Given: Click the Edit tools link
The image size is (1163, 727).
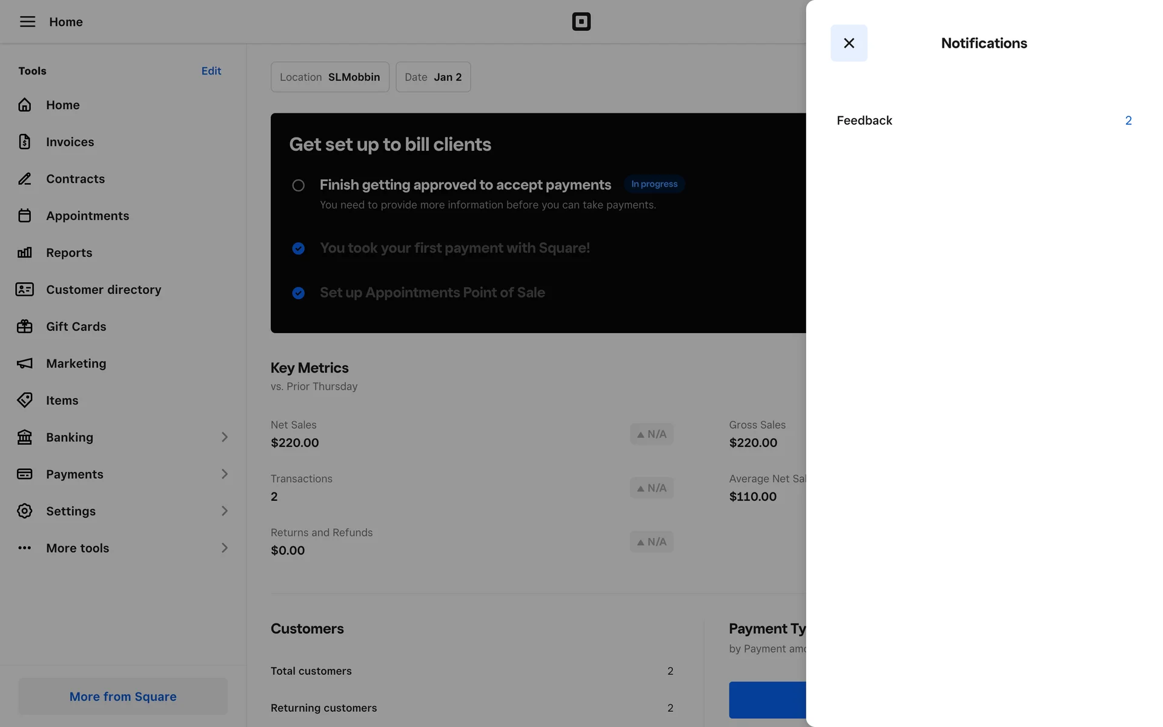Looking at the screenshot, I should click(x=211, y=71).
